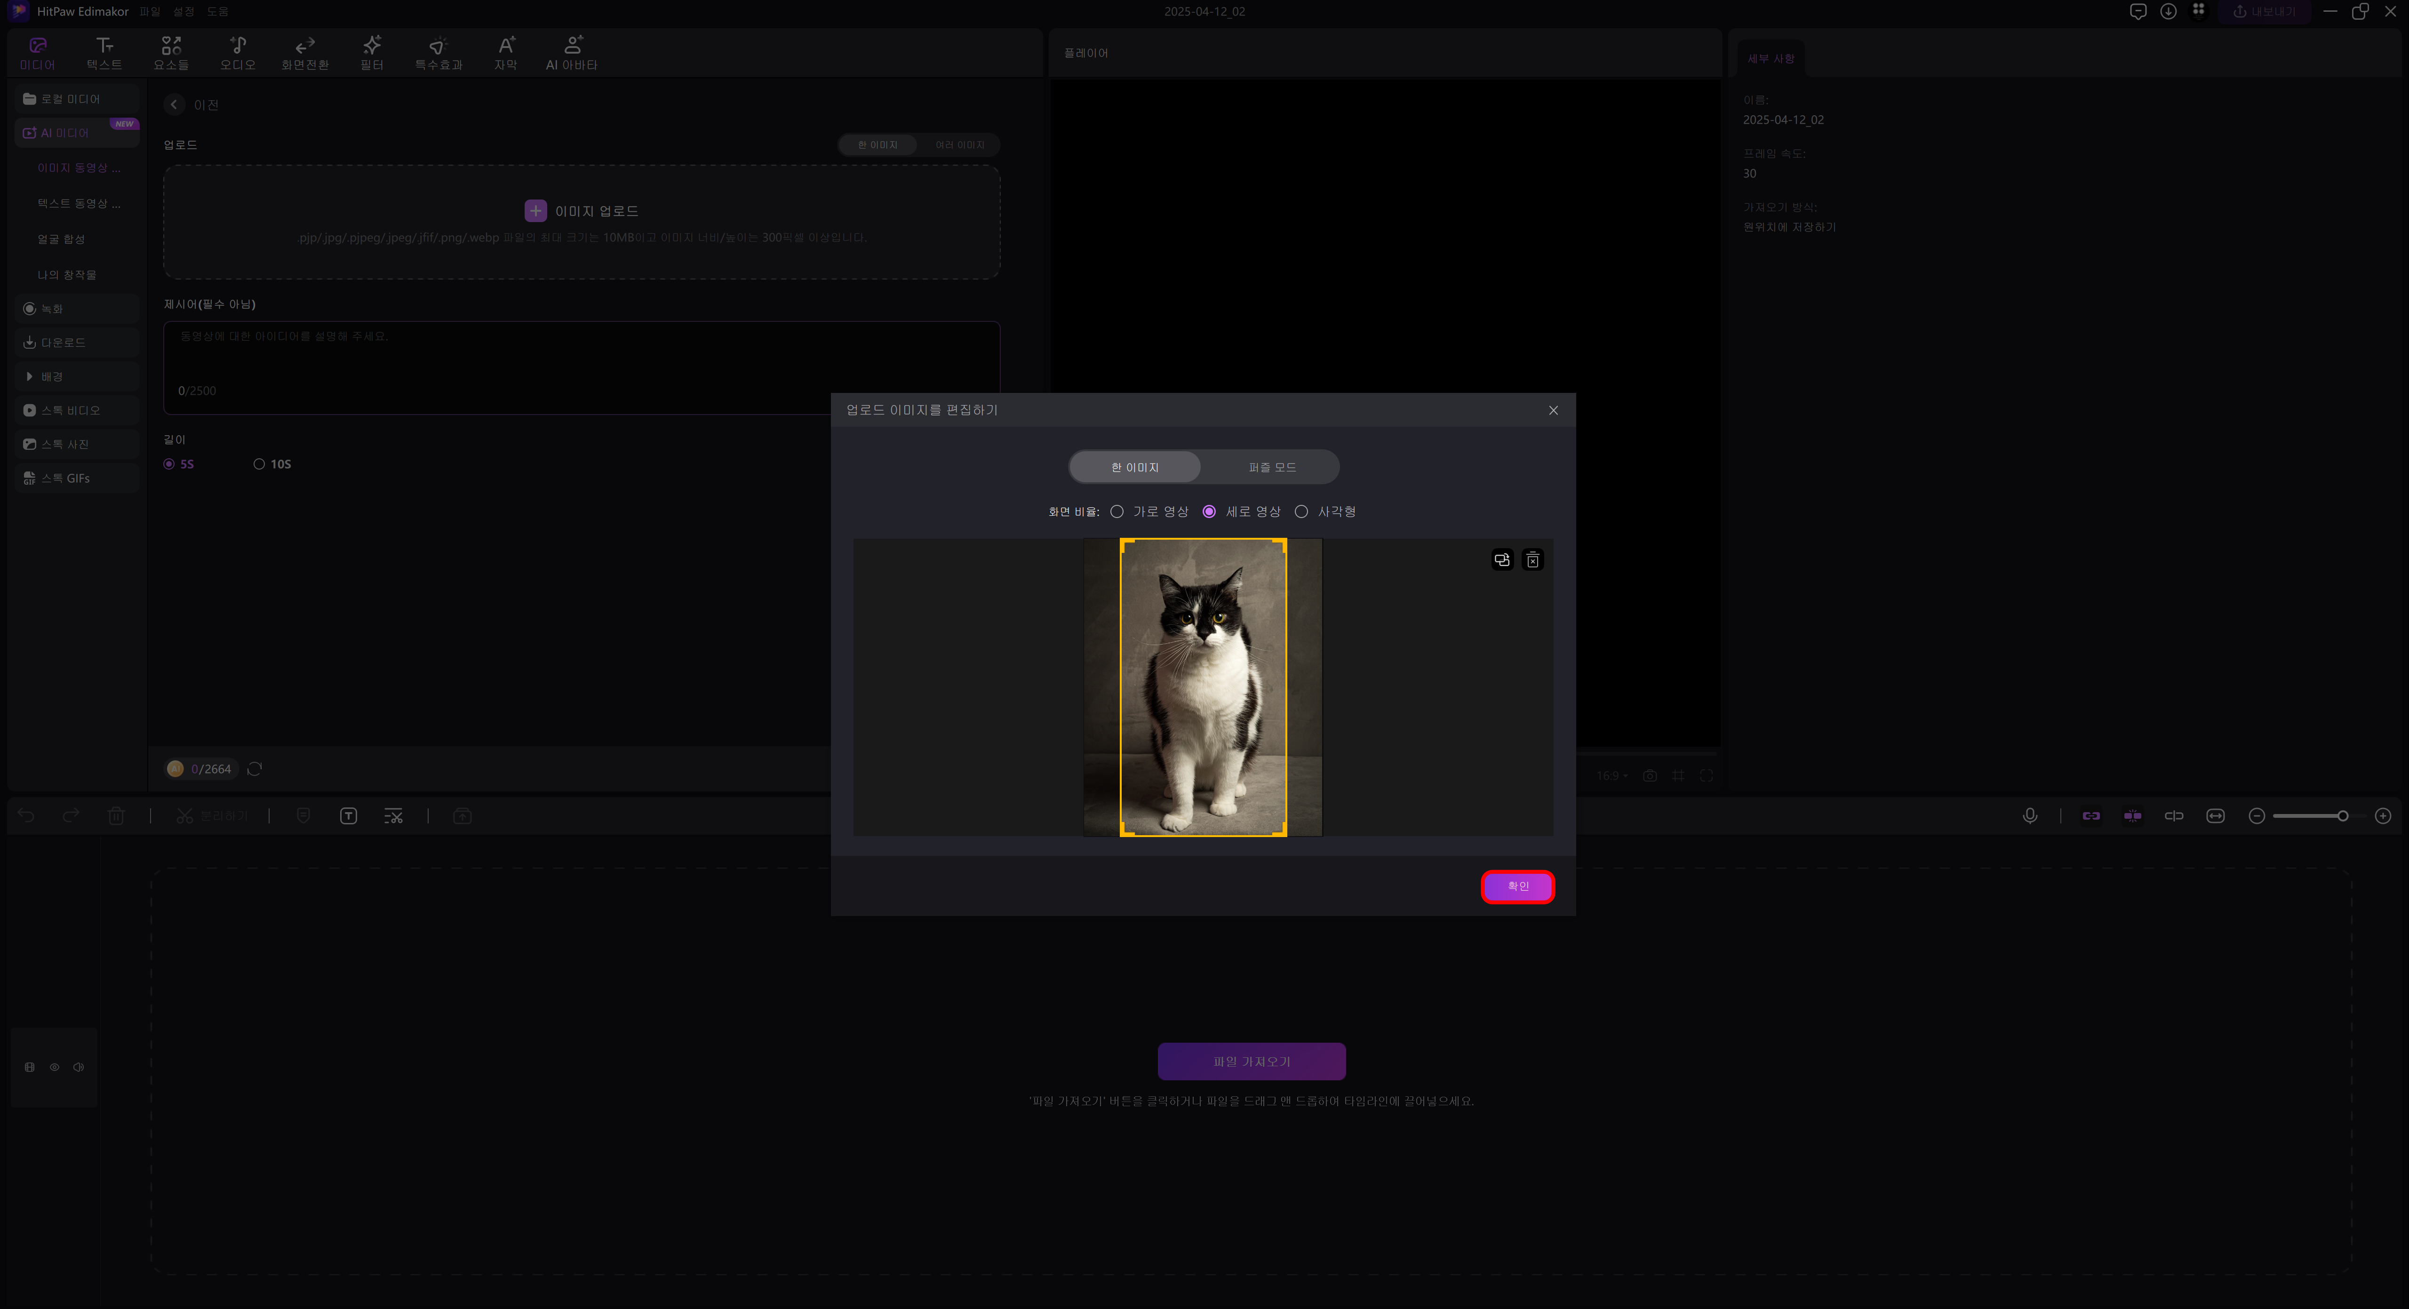Viewport: 2409px width, 1309px height.
Task: Confirm the crop with 확인 button
Action: click(1518, 886)
